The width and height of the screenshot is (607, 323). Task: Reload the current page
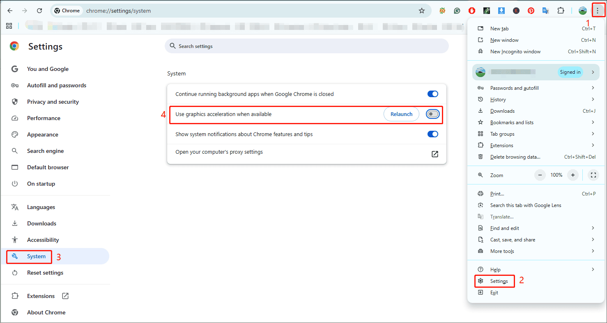(39, 11)
